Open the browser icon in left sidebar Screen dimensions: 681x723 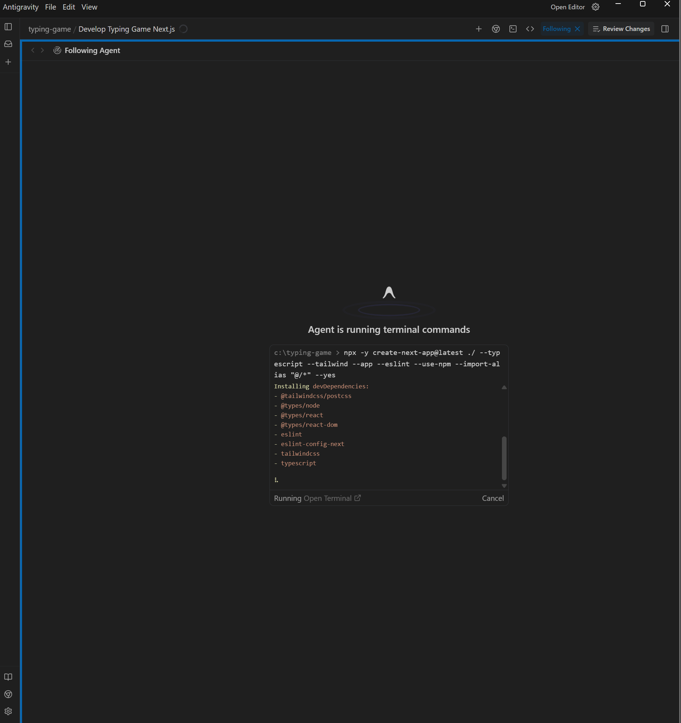click(x=8, y=694)
